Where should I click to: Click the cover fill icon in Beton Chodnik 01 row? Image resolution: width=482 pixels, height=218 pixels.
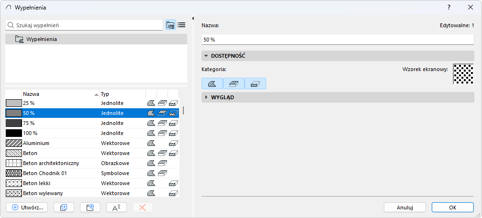click(162, 173)
